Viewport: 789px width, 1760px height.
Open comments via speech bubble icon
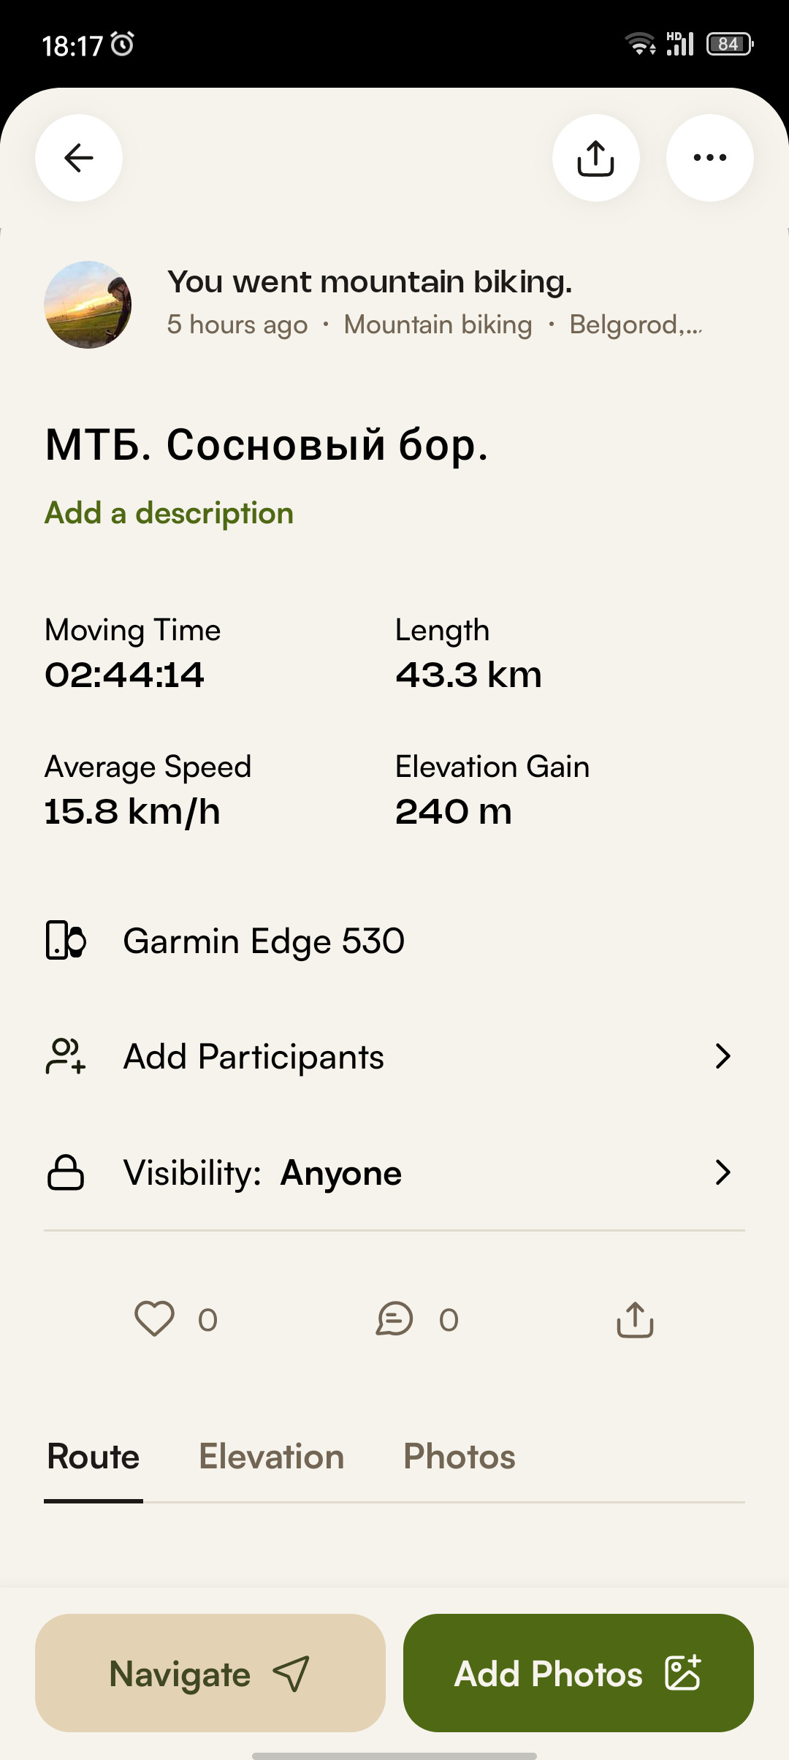pos(394,1319)
